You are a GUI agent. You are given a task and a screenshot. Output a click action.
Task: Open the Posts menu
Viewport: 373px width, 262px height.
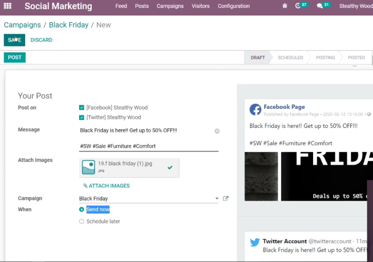point(142,6)
